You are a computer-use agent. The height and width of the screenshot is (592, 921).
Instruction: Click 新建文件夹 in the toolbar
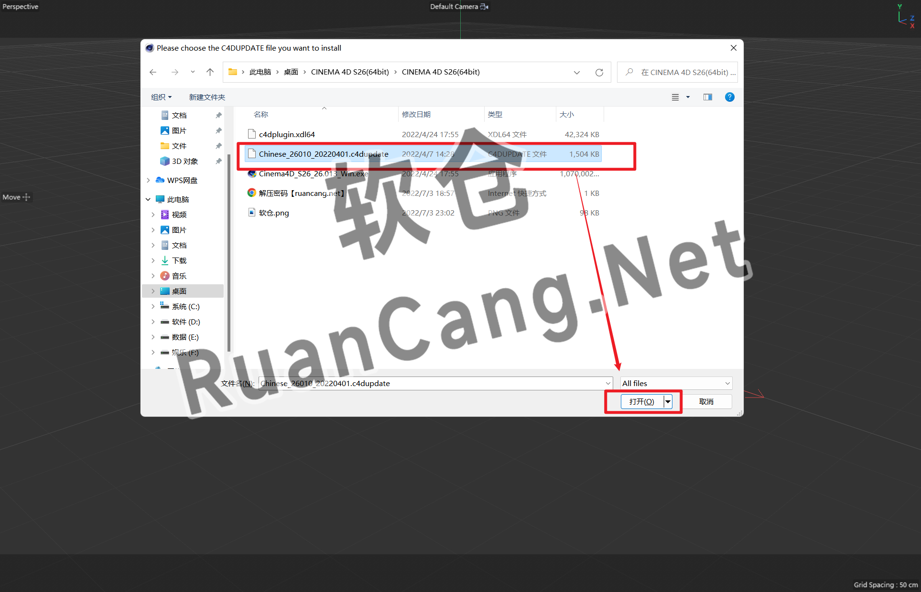coord(206,97)
